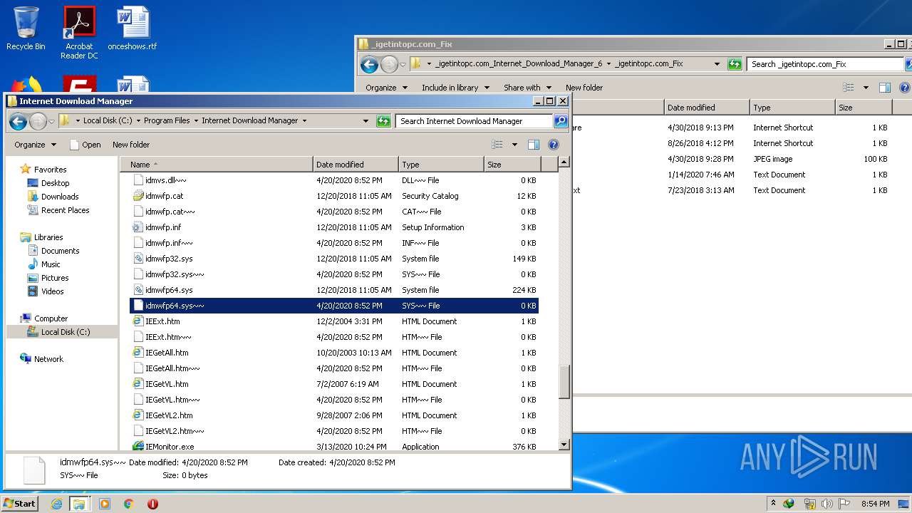Click search magnifier in Internet Download Manager window
Screen dimensions: 912x513
point(561,121)
